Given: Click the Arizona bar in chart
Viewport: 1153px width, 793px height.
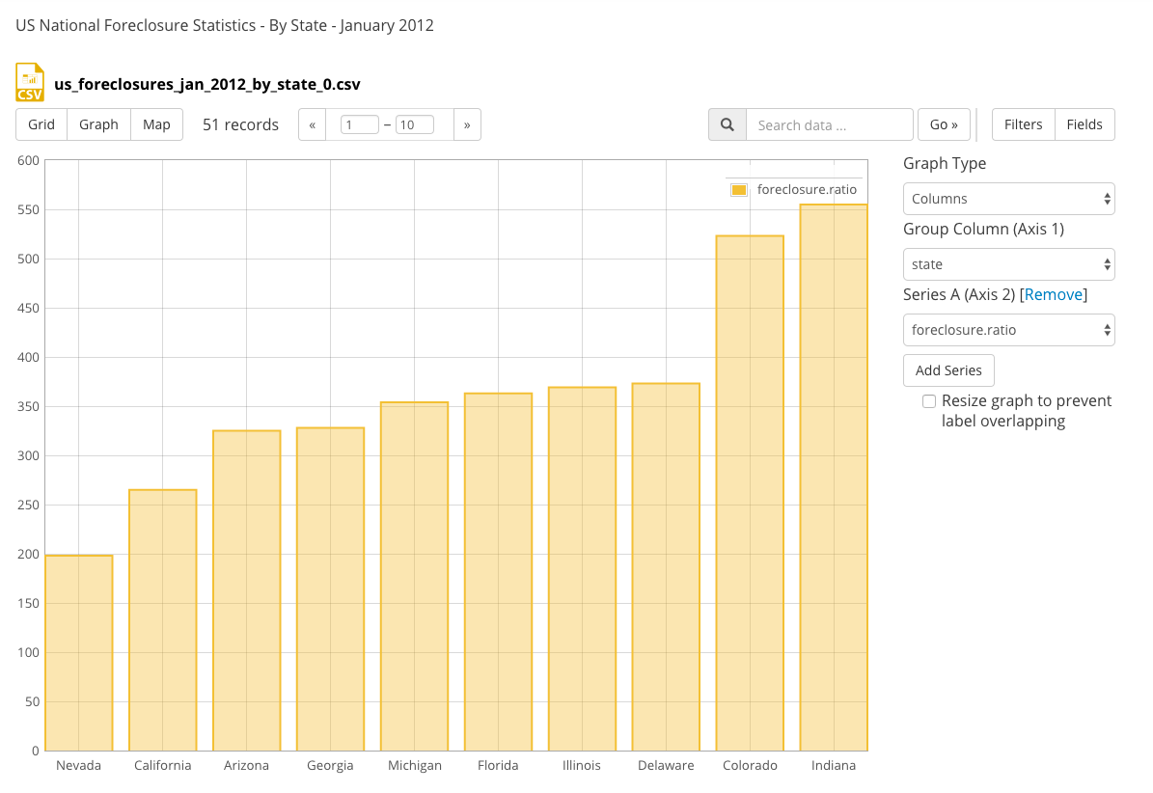Looking at the screenshot, I should (x=246, y=590).
